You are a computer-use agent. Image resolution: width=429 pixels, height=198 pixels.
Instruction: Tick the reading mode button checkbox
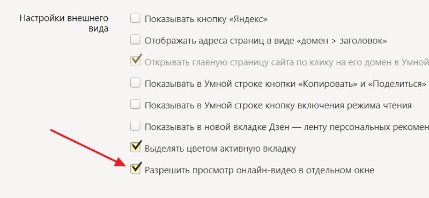tap(135, 105)
